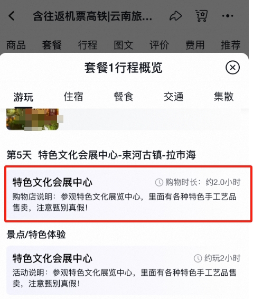Click clock icon beside 购物时长
The image size is (272, 299).
click(x=159, y=182)
